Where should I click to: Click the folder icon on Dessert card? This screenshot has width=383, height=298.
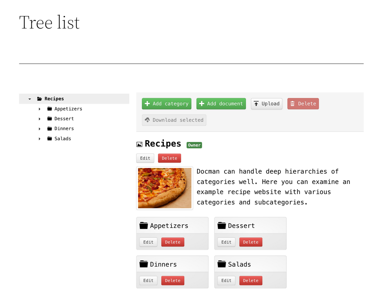[222, 225]
